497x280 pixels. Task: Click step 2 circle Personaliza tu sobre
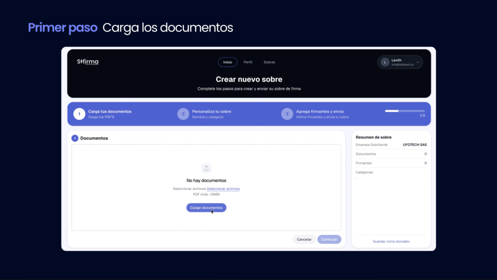(183, 114)
